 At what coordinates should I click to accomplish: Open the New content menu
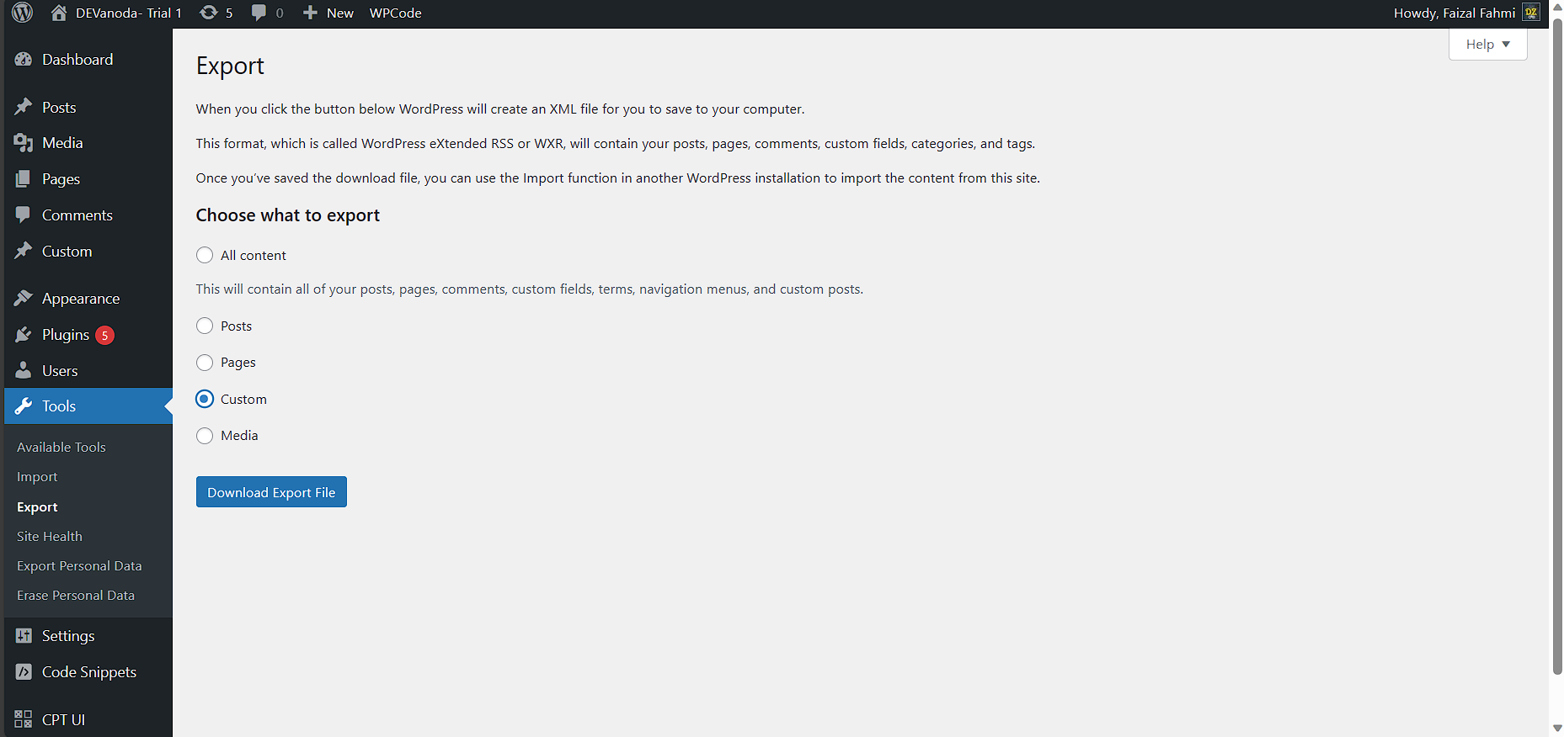tap(328, 13)
